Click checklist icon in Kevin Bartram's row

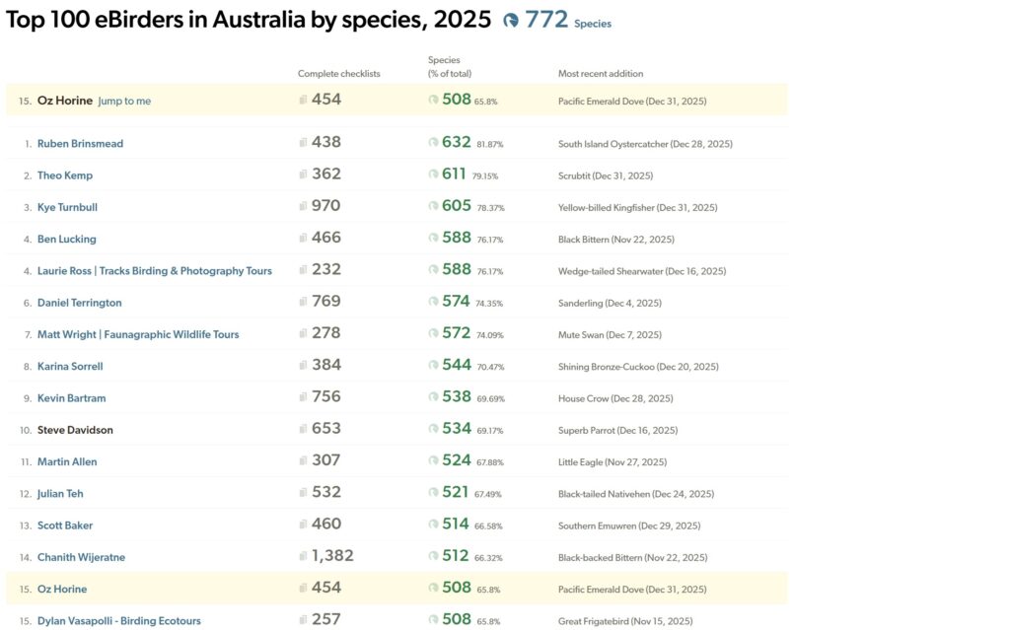point(304,398)
